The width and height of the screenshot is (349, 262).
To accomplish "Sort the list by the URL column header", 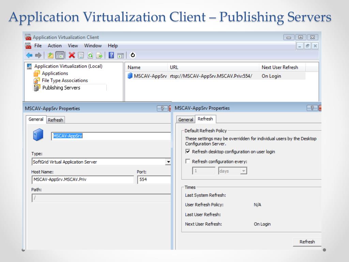I will 213,67.
